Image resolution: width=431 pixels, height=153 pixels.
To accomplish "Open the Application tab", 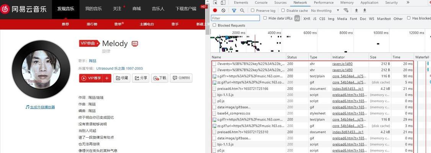I will pyautogui.click(x=369, y=2).
